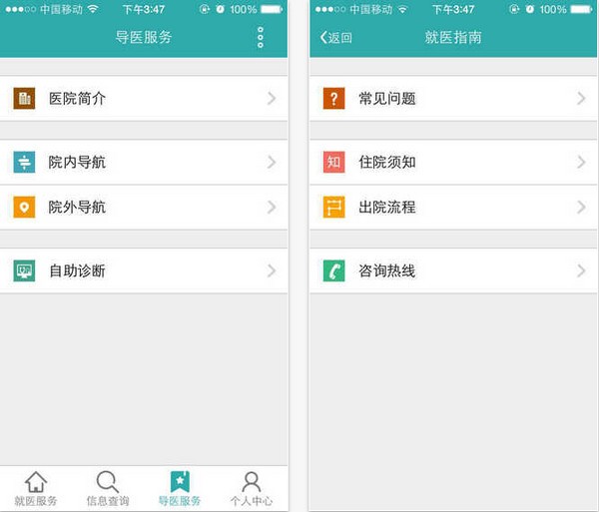Expand the 出院流程 row chevron

click(581, 207)
